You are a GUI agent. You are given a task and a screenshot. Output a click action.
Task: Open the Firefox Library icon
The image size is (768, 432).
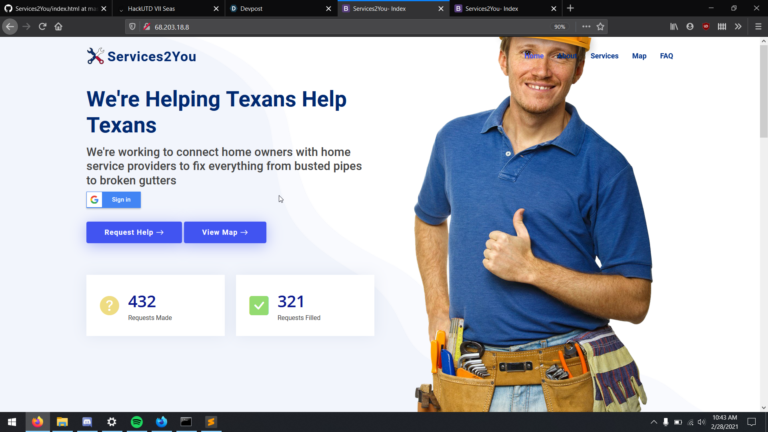point(674,27)
